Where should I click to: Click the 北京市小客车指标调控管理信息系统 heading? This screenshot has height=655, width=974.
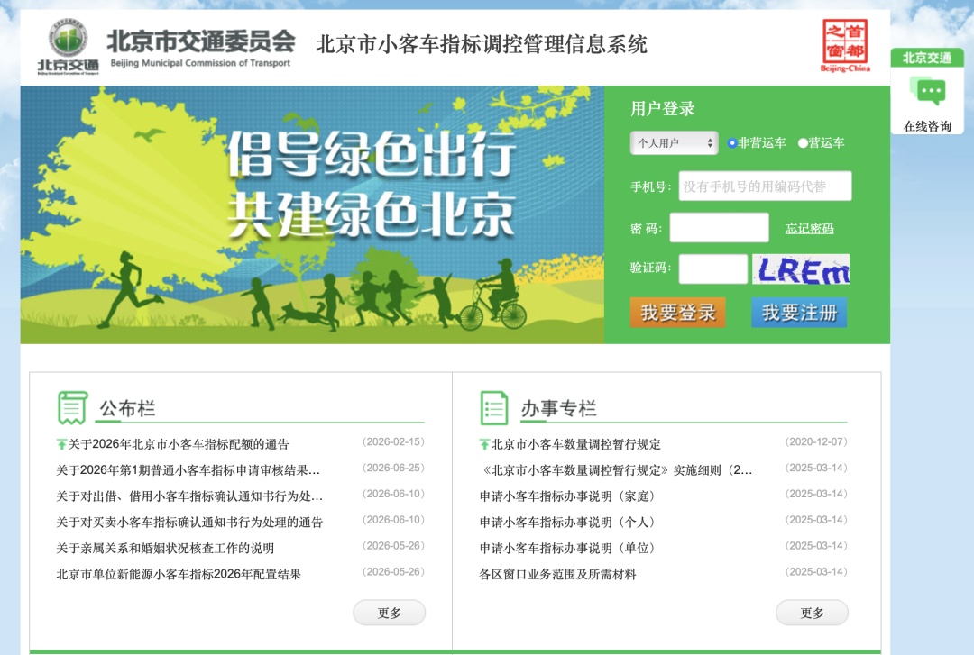(482, 44)
